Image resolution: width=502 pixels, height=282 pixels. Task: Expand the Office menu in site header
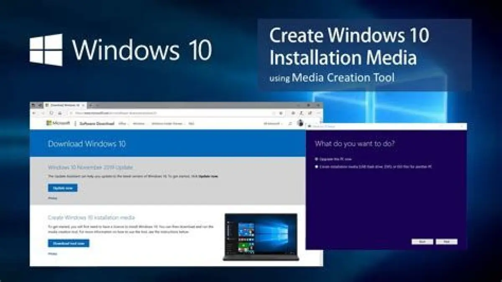[123, 124]
